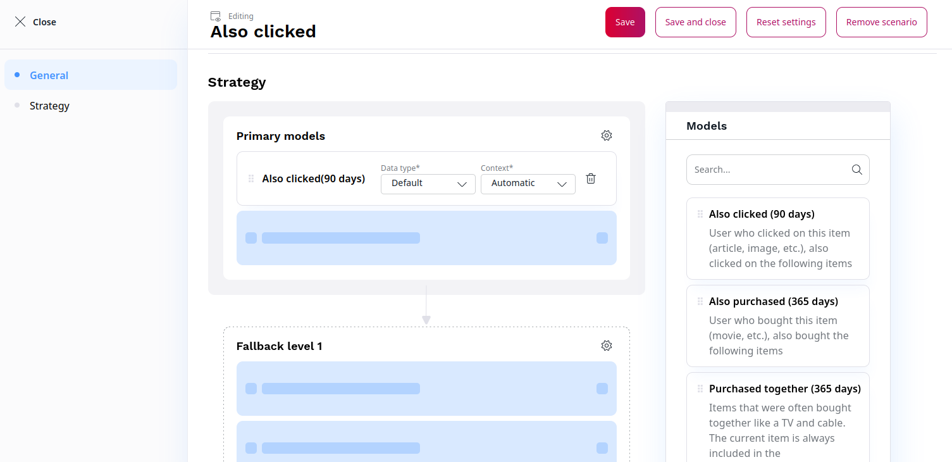This screenshot has width=952, height=462.
Task: Click the X close icon
Action: pyautogui.click(x=20, y=22)
